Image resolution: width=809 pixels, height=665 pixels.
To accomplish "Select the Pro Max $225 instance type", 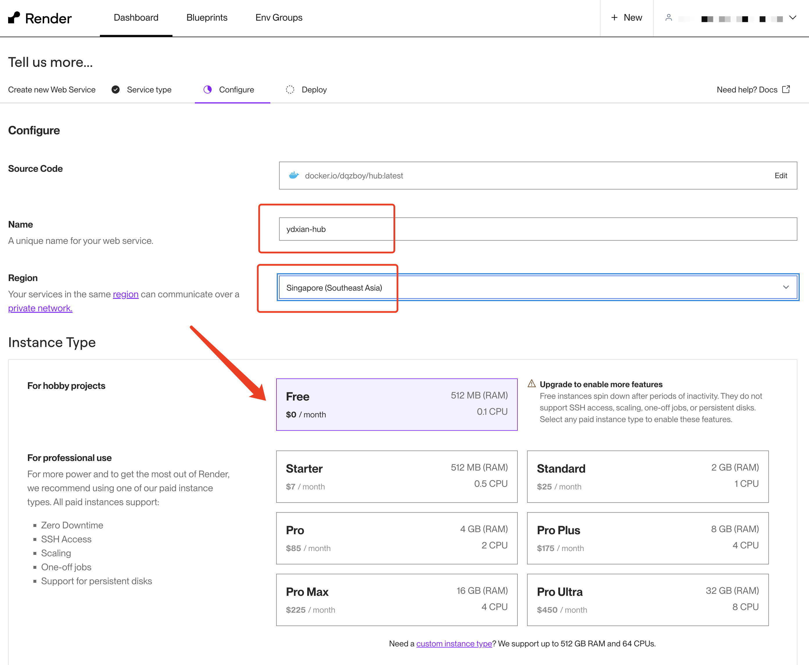I will tap(397, 600).
